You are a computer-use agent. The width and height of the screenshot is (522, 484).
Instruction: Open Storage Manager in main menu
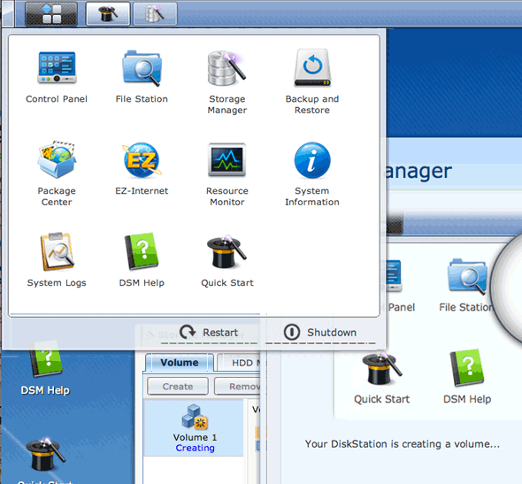(227, 82)
